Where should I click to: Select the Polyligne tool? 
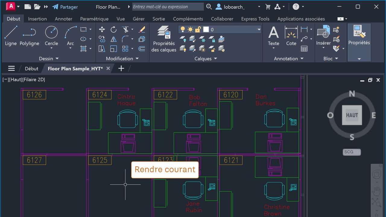(x=29, y=36)
